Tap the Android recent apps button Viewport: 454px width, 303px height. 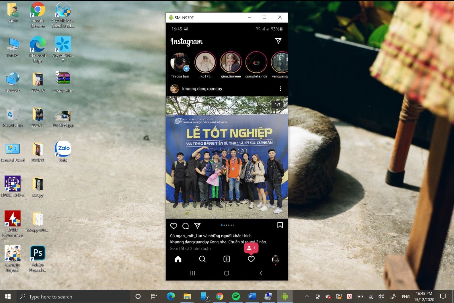(192, 273)
